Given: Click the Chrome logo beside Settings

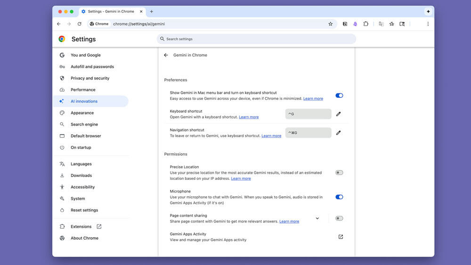Looking at the screenshot, I should (62, 39).
